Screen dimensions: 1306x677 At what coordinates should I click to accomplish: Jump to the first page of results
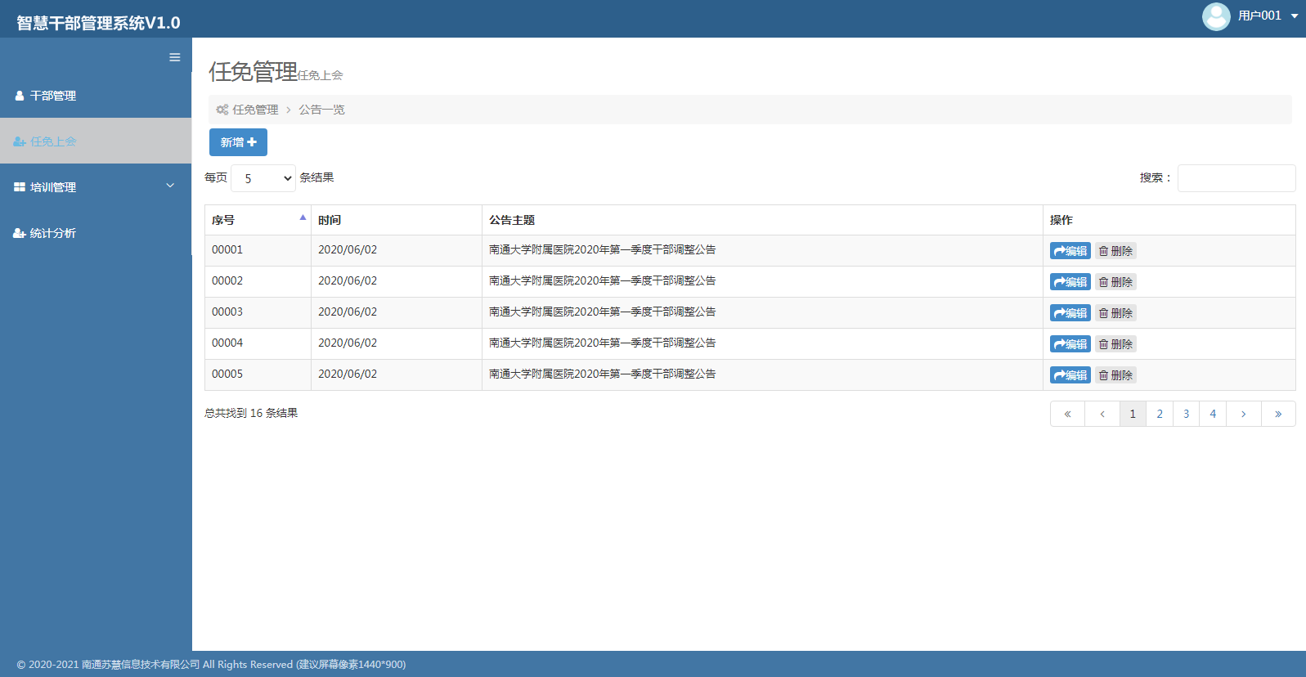(1067, 414)
